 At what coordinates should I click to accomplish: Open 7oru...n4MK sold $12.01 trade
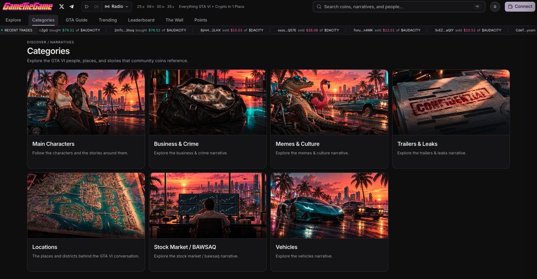click(x=387, y=30)
